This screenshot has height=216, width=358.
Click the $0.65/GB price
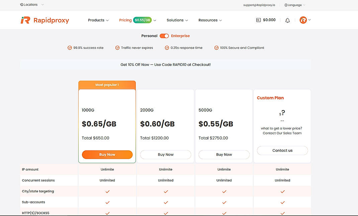click(x=99, y=124)
